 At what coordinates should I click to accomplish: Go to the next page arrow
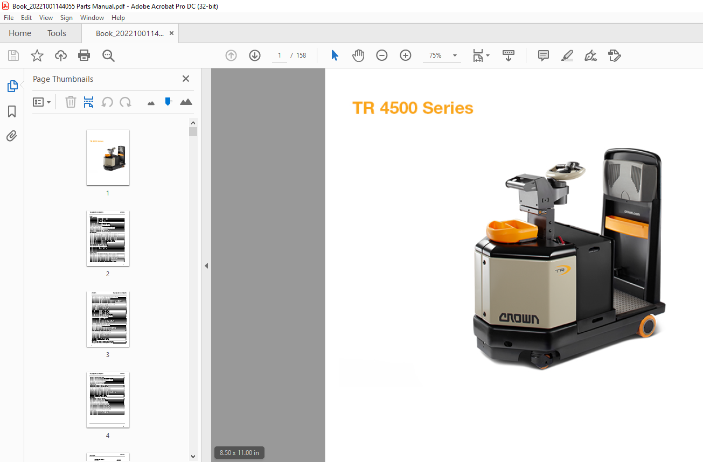(255, 55)
